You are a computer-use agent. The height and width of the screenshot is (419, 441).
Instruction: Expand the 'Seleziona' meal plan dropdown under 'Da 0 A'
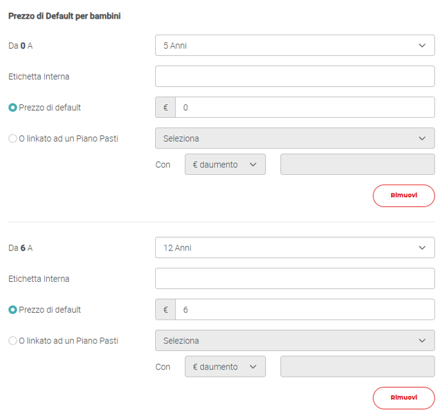[x=294, y=138]
